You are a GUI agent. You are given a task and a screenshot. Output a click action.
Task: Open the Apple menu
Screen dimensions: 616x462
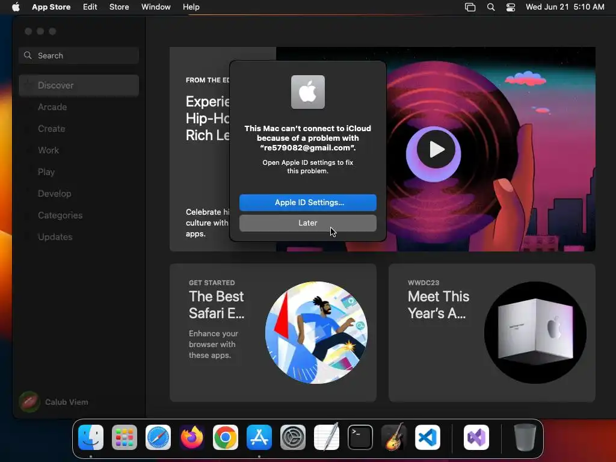click(x=16, y=7)
